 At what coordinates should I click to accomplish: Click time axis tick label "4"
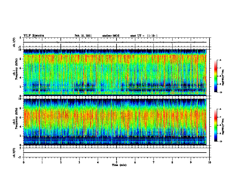click(98, 162)
